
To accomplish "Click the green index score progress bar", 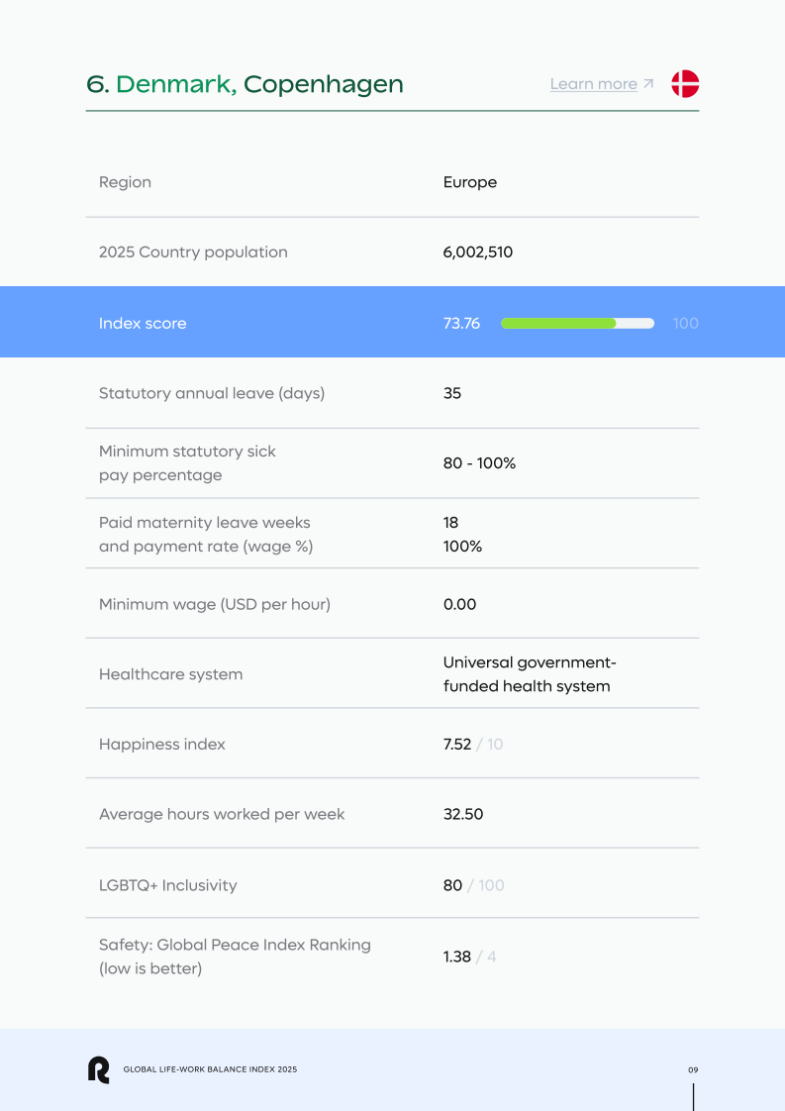I will pyautogui.click(x=558, y=323).
